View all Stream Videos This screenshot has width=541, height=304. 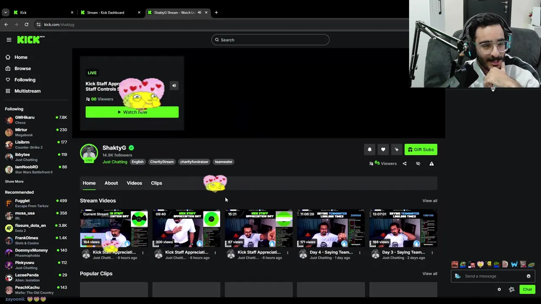click(x=430, y=201)
